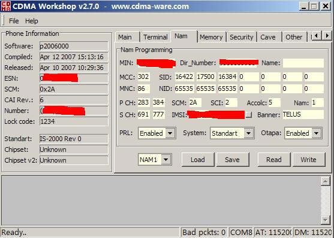Click the DM baud rate status entry

(313, 233)
